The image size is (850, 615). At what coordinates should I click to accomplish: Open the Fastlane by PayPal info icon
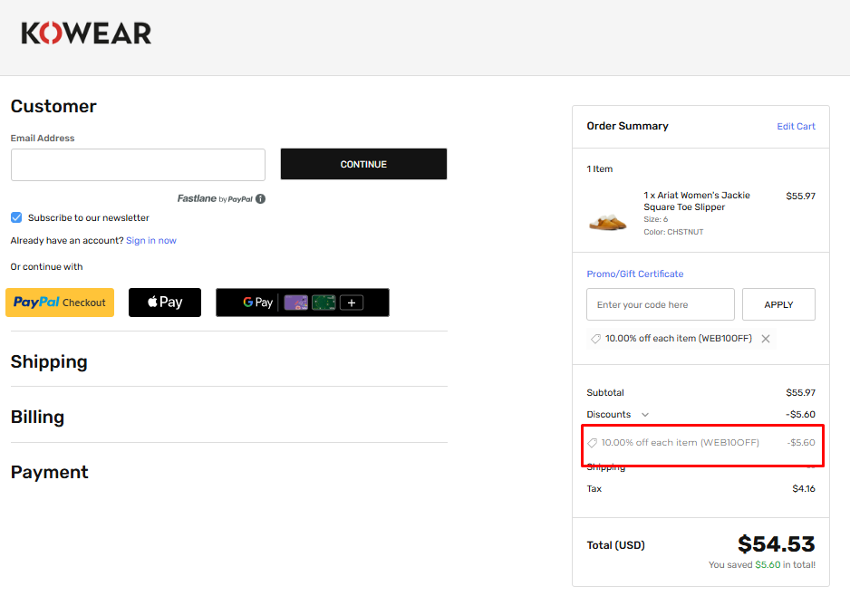click(x=261, y=199)
